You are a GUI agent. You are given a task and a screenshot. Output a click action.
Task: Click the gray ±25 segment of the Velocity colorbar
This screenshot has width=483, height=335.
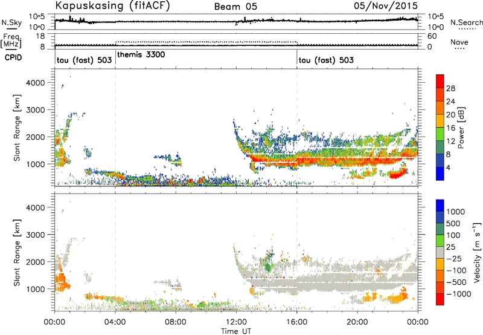pos(440,252)
